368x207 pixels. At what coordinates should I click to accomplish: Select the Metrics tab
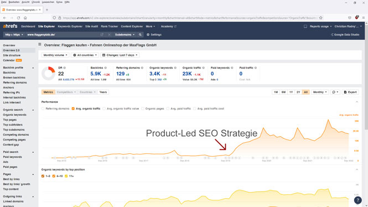[x=48, y=92]
